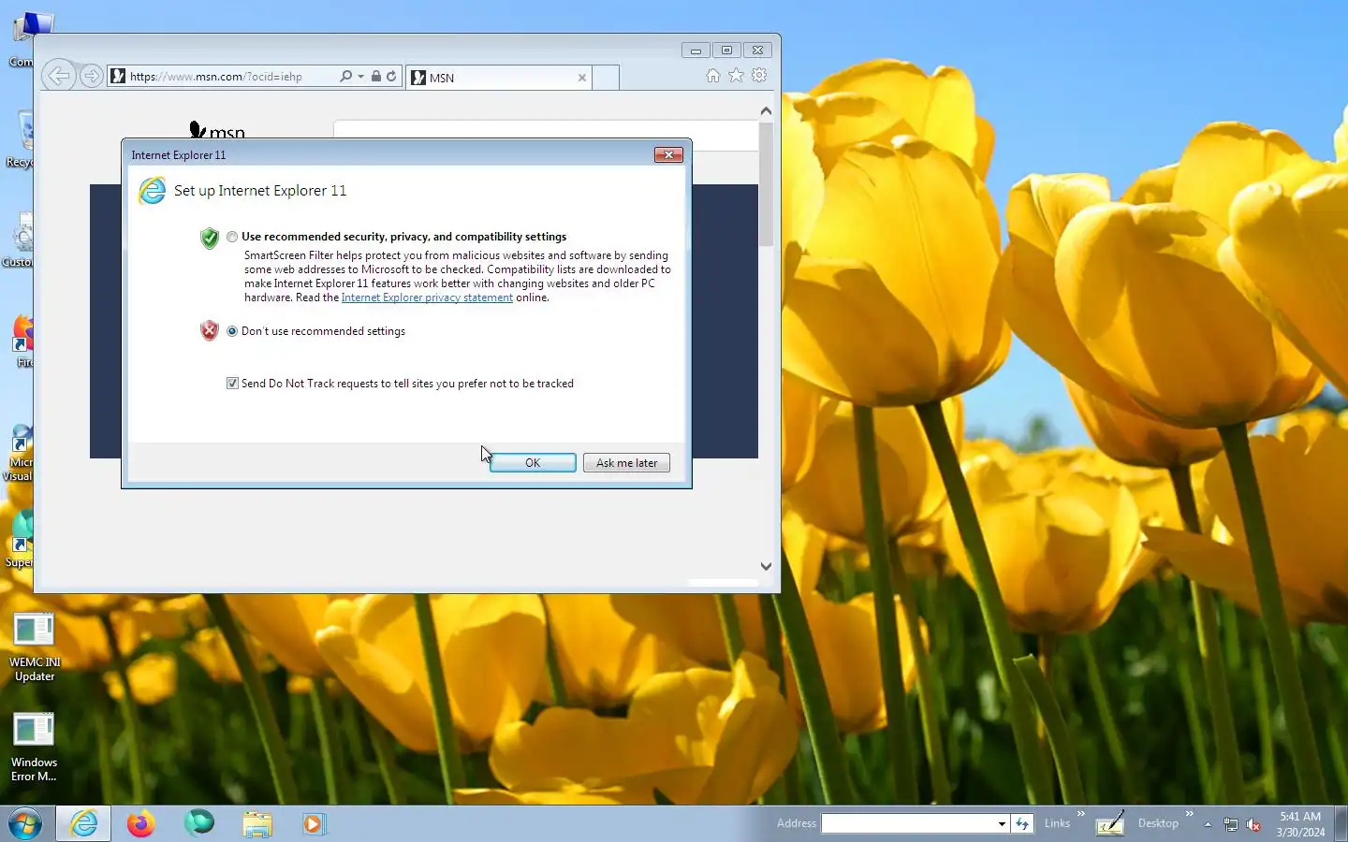The height and width of the screenshot is (842, 1348).
Task: Open a new tab in Internet Explorer
Action: click(x=606, y=78)
